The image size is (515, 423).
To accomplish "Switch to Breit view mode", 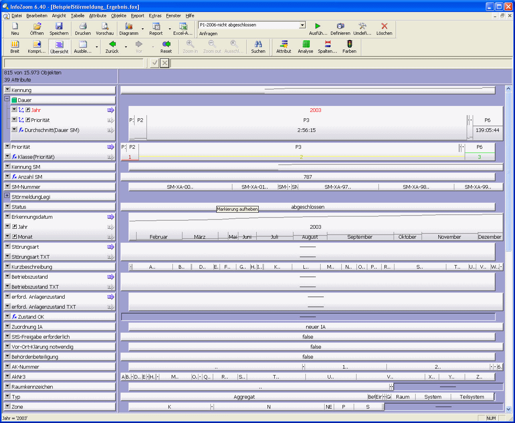I will tap(15, 44).
